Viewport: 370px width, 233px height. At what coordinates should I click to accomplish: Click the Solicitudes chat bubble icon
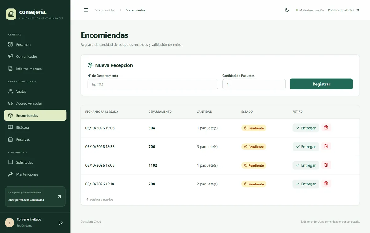tap(10, 162)
